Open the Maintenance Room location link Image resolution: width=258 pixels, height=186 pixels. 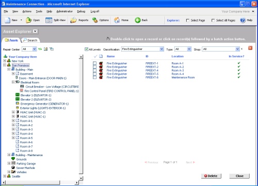183,77
